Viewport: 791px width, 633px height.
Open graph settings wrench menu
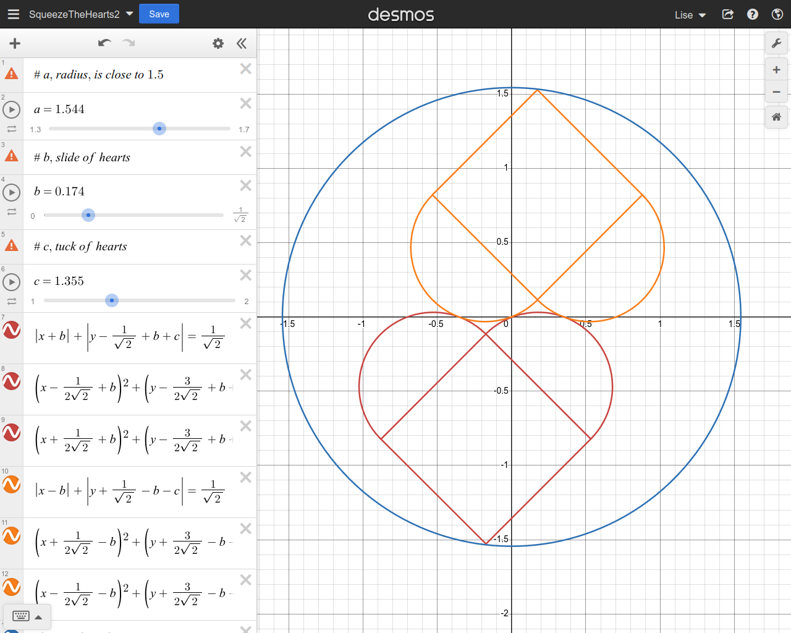click(x=776, y=43)
